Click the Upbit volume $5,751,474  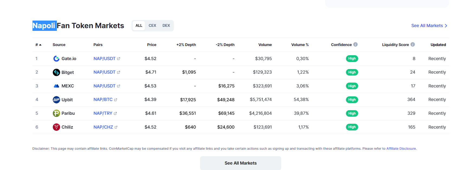click(261, 100)
